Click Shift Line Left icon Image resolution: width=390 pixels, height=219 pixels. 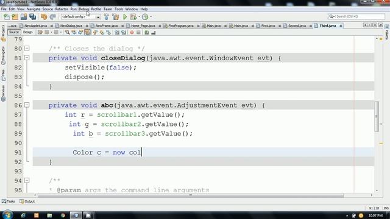[117, 32]
